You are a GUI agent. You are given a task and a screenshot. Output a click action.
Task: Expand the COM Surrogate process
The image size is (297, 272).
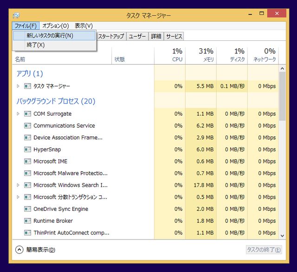pyautogui.click(x=18, y=114)
